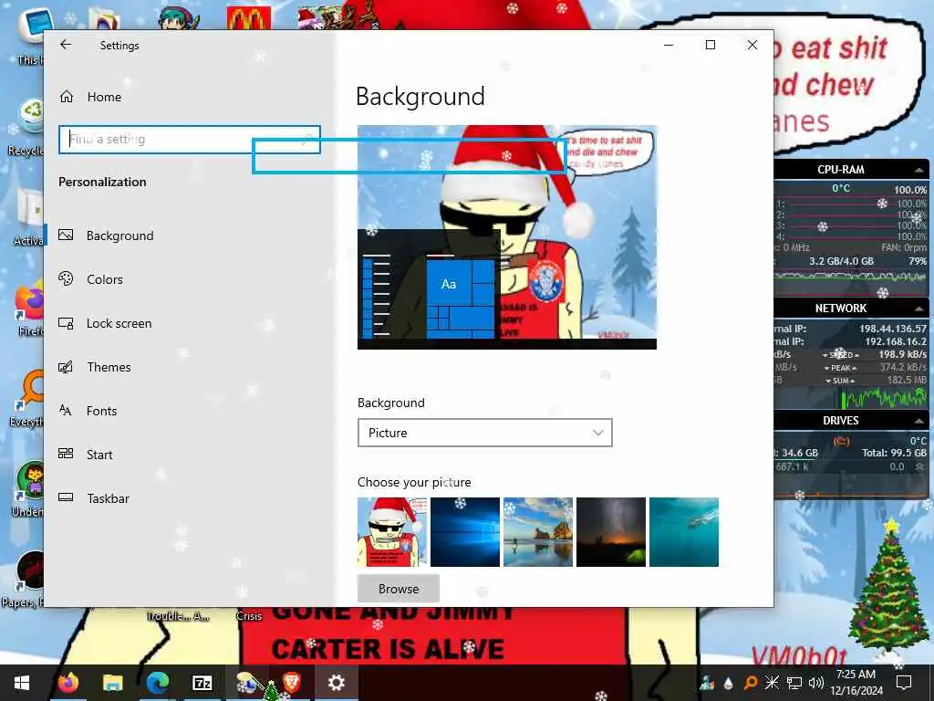
Task: Click the network traffic green graph
Action: pos(884,398)
